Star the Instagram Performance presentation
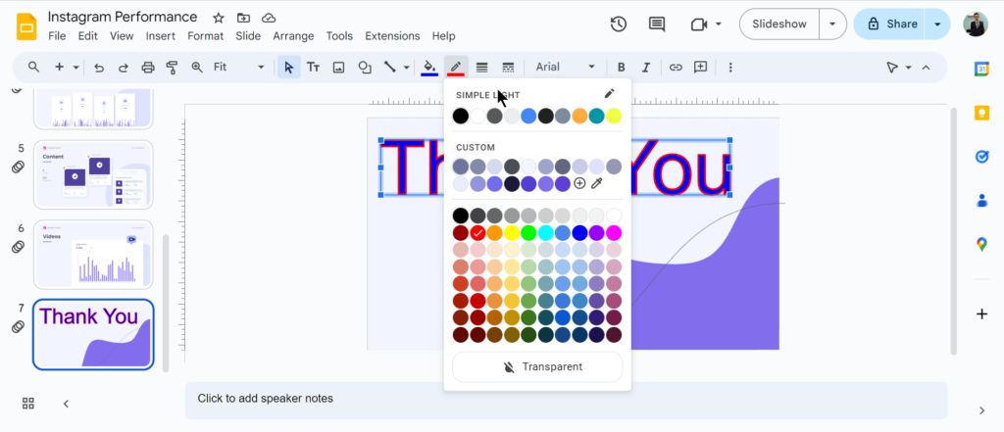Screen dimensions: 1004x432 coord(219,18)
